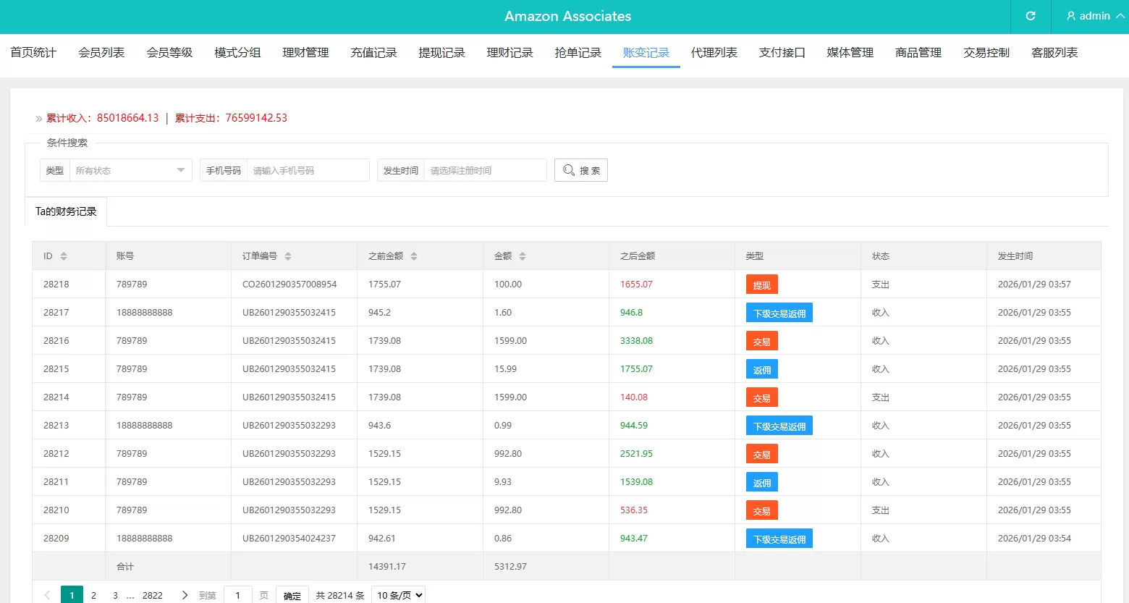Open the 商品管理 navigation item
Image resolution: width=1129 pixels, height=603 pixels.
click(917, 52)
